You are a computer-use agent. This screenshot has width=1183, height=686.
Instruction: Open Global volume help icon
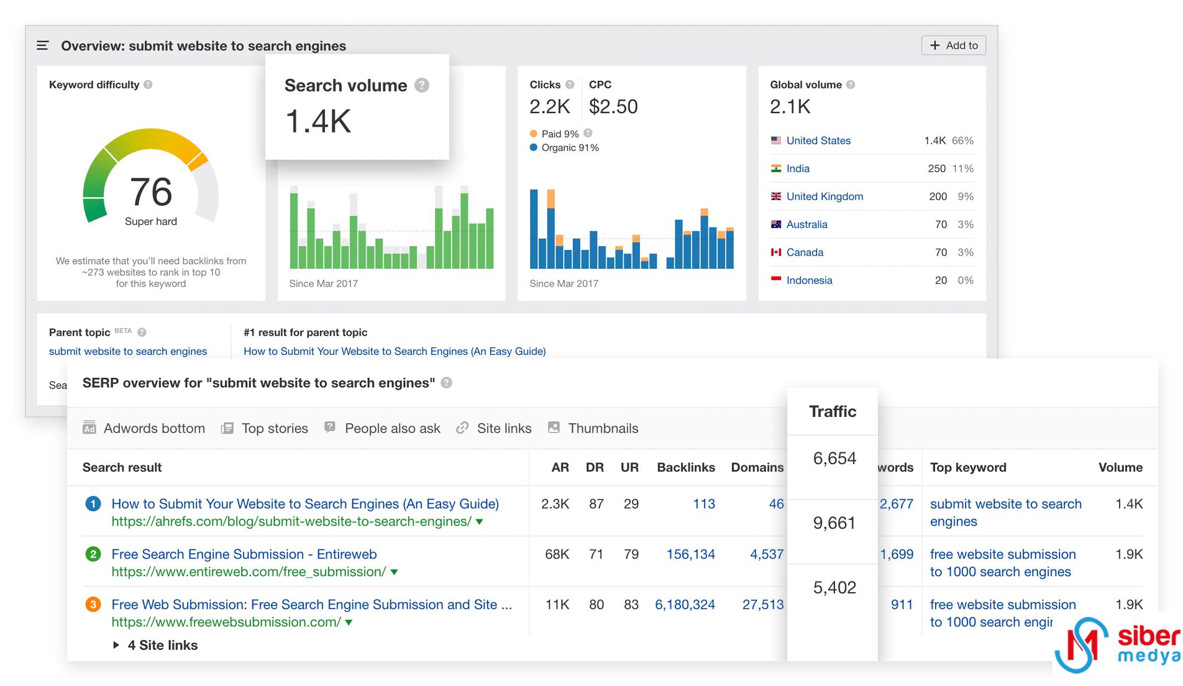(851, 85)
